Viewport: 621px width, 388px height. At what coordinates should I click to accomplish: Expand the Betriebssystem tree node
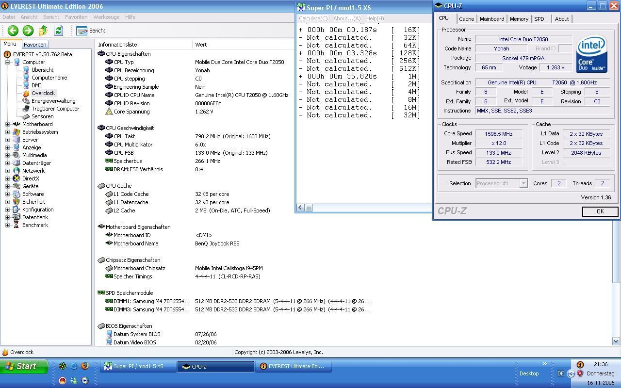pyautogui.click(x=7, y=132)
